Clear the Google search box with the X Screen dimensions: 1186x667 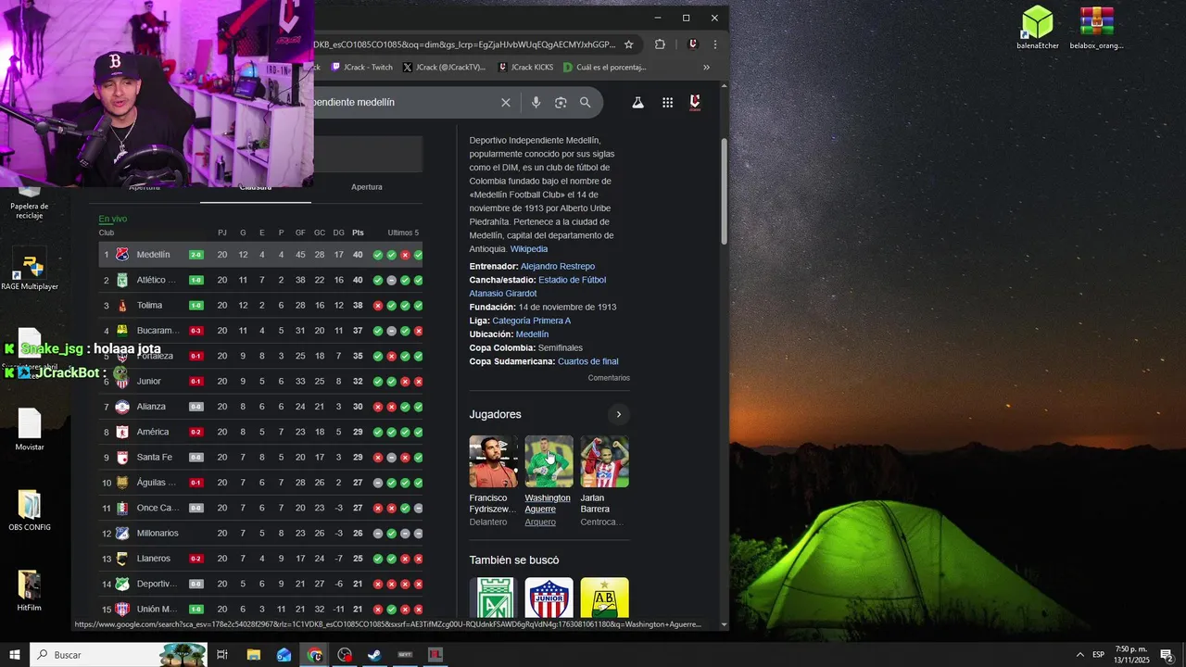click(x=506, y=103)
